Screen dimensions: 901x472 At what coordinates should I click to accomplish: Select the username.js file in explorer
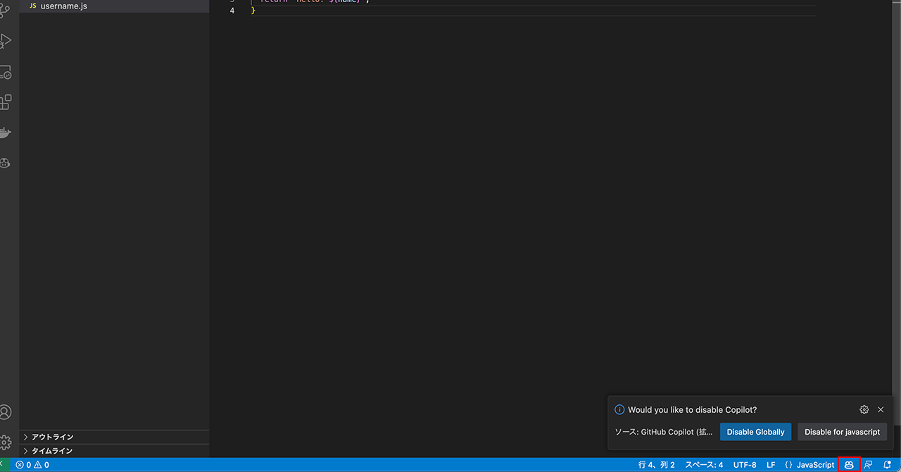click(x=63, y=6)
